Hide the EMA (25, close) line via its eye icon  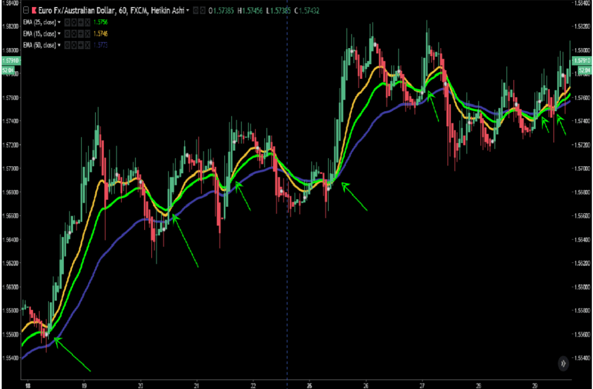(x=67, y=22)
